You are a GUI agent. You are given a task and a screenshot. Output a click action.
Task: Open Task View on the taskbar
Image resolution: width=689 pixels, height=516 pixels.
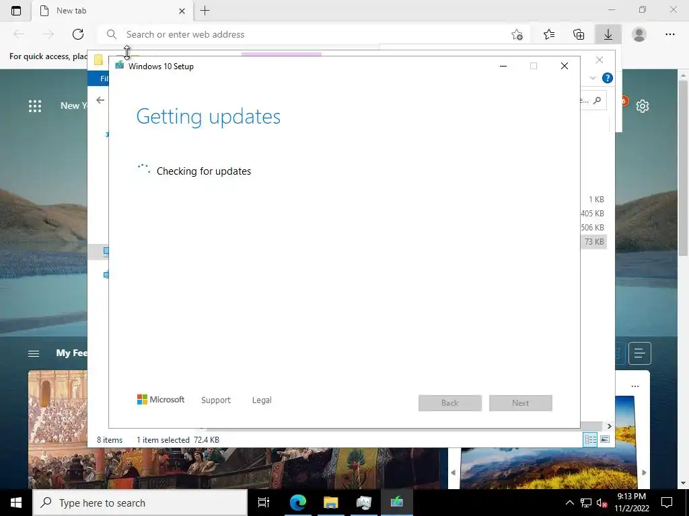pyautogui.click(x=264, y=503)
